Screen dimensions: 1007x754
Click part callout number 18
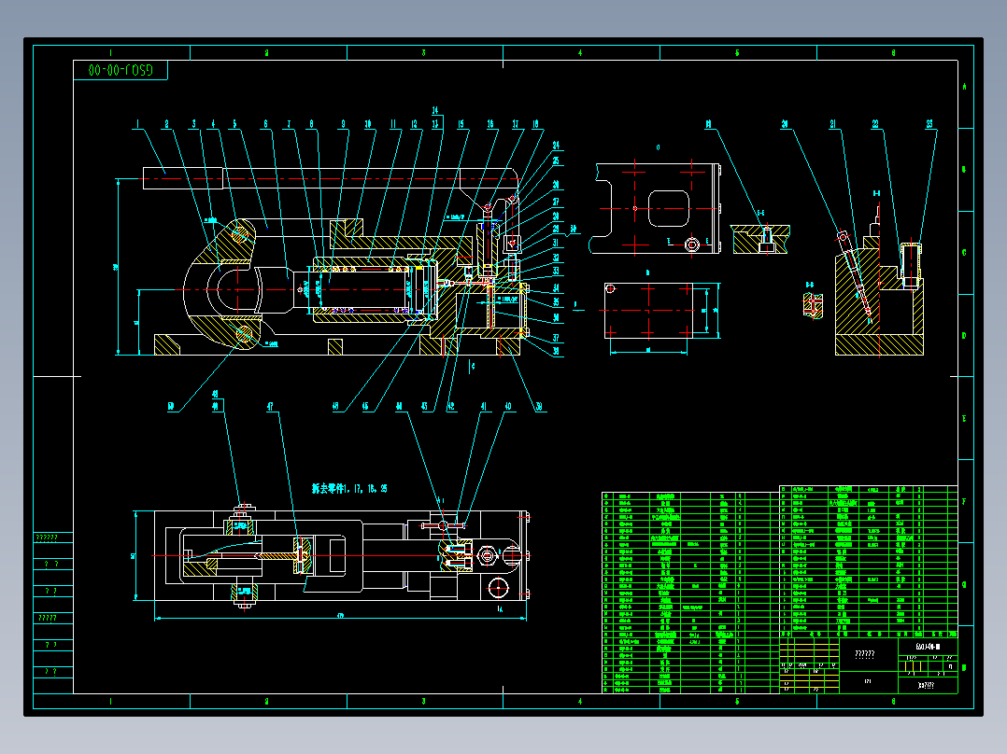tap(535, 124)
